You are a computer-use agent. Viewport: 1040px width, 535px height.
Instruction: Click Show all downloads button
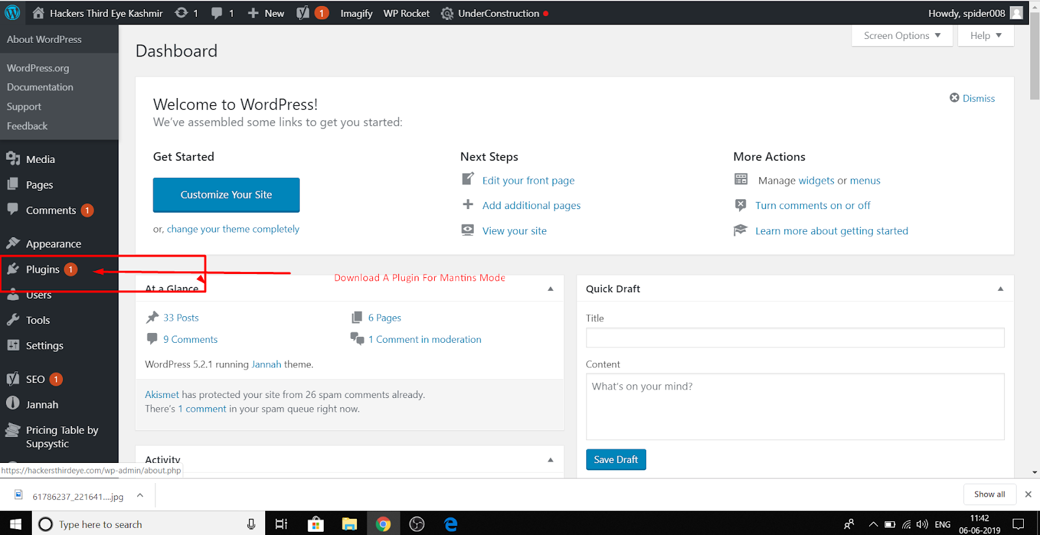click(x=989, y=494)
